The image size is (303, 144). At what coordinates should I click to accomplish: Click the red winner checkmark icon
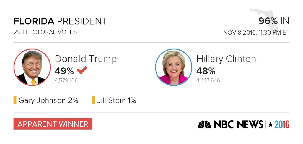[x=82, y=70]
